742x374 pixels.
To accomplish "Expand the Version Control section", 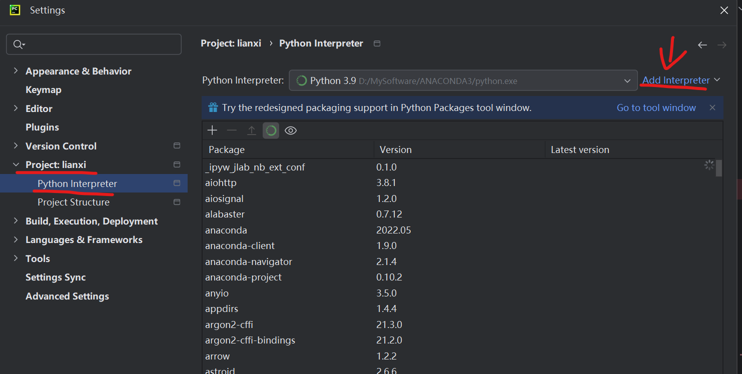I will point(16,146).
